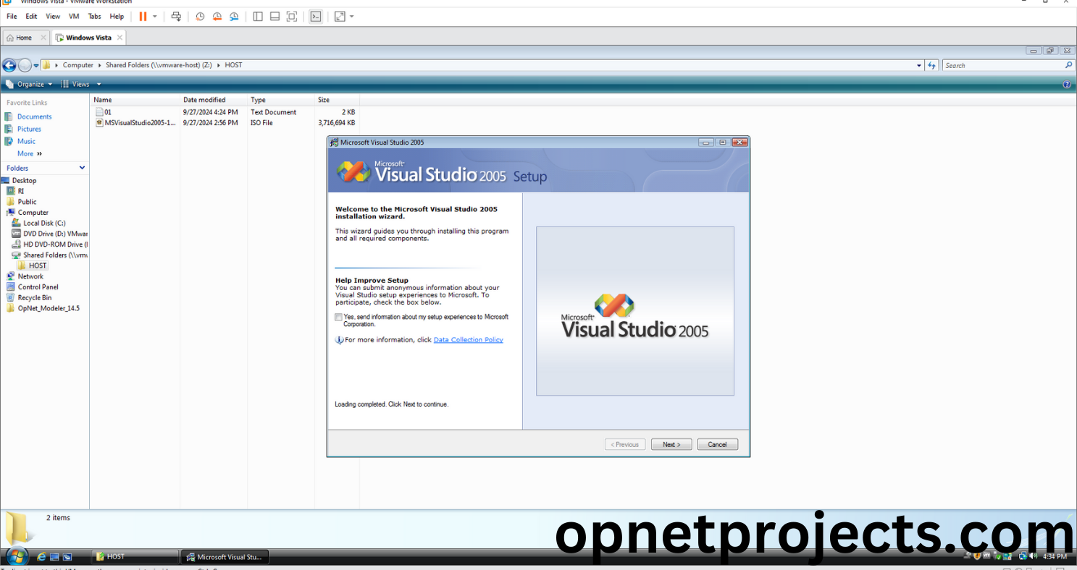
Task: Select Desktop in the folder tree
Action: coord(24,180)
